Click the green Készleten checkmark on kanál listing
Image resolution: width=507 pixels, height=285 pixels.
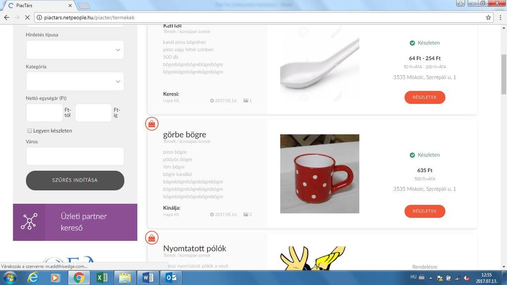(412, 43)
